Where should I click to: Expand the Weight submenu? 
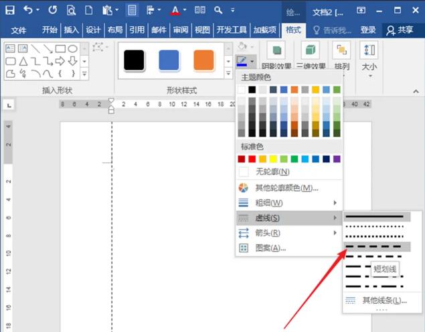[x=289, y=203]
